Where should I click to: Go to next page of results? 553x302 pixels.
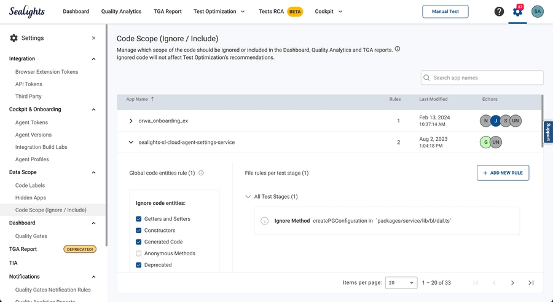pos(512,283)
